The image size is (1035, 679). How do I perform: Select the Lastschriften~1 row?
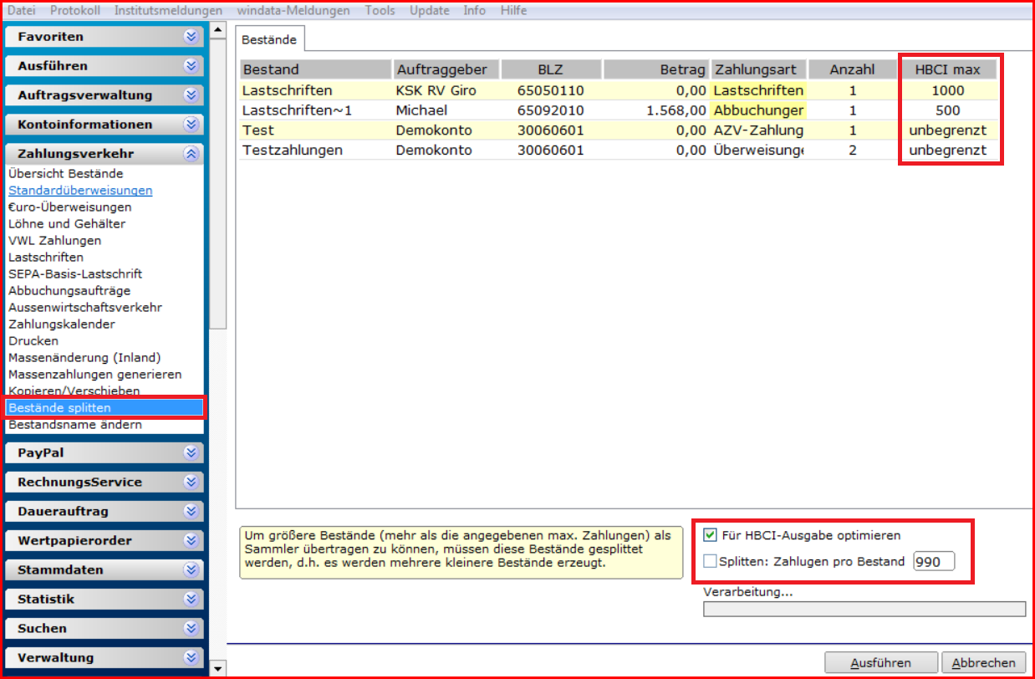[x=619, y=110]
